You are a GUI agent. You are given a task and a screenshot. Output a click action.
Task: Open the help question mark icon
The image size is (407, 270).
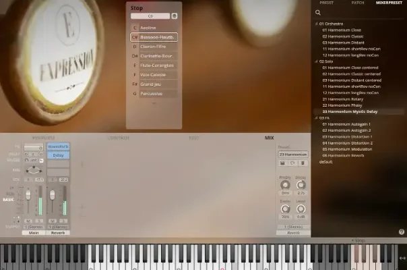click(402, 232)
